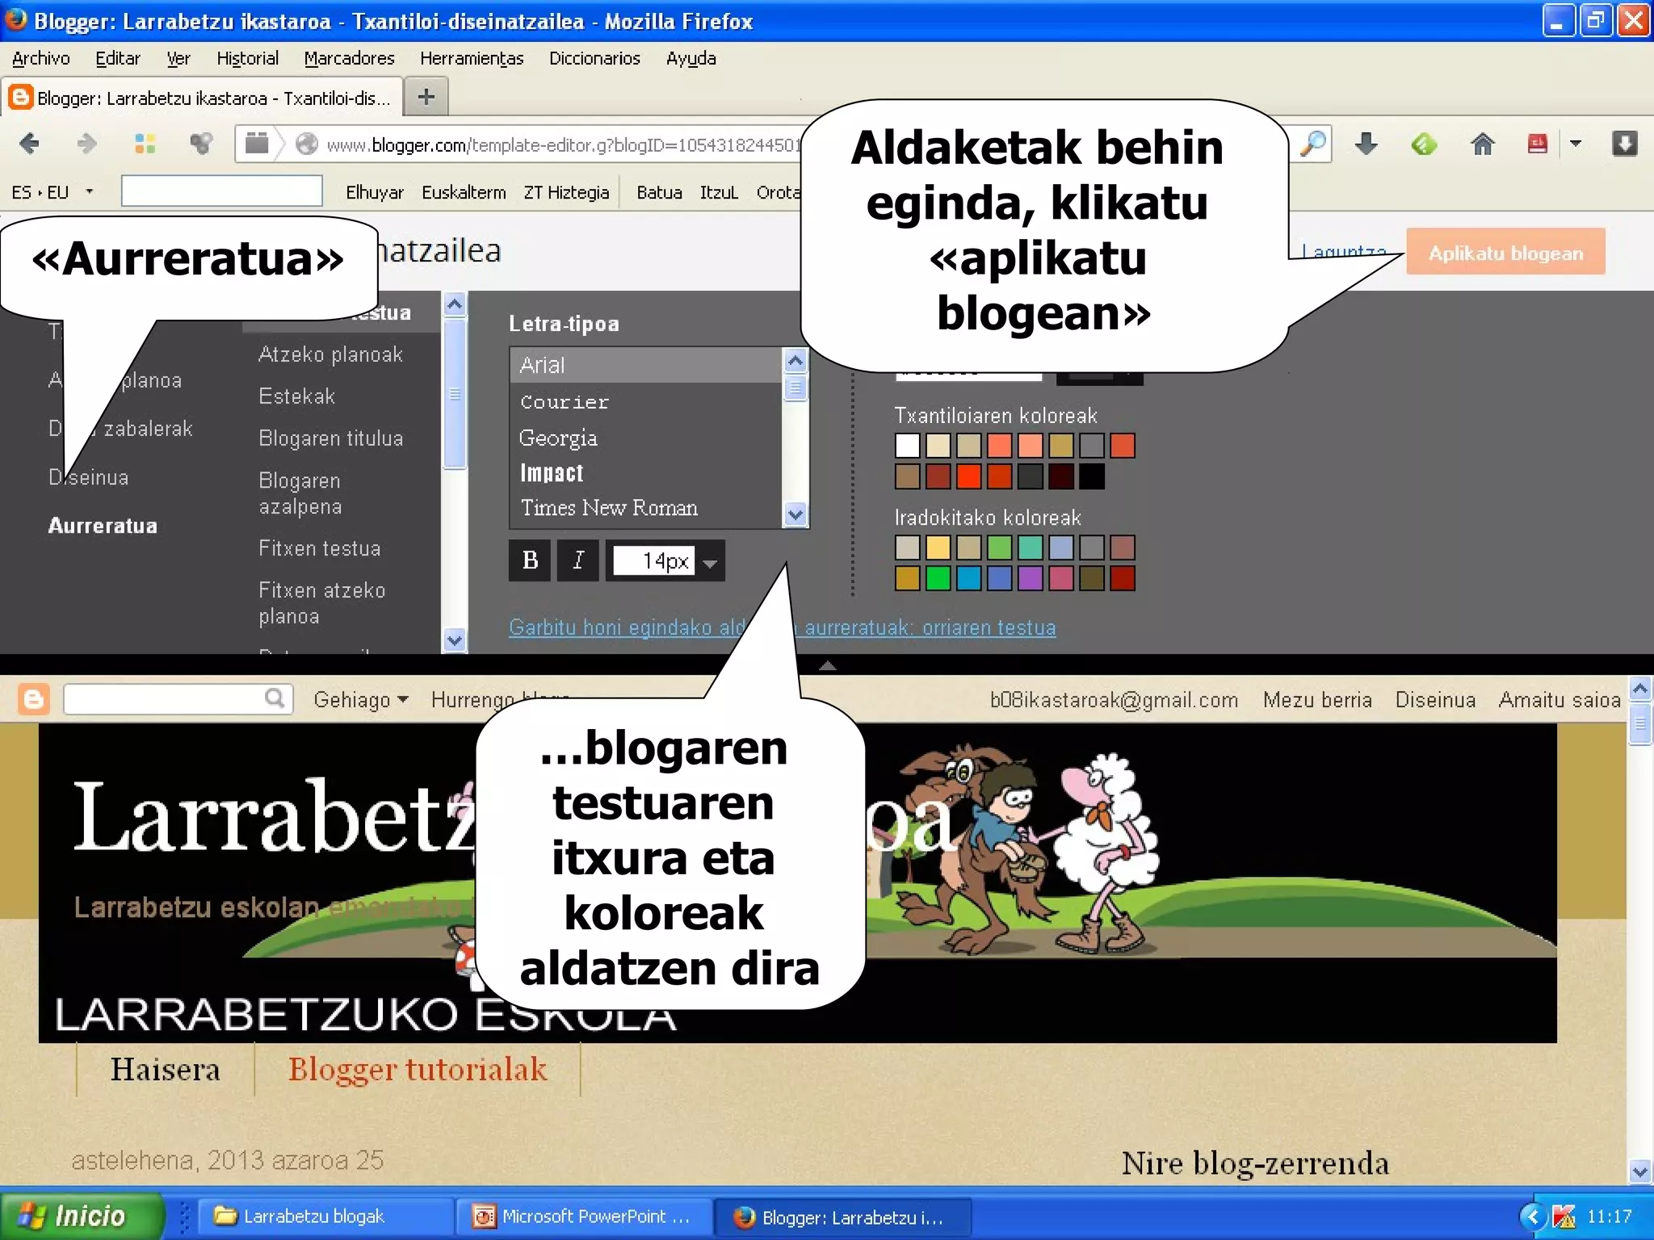Select Estekak option

(296, 396)
